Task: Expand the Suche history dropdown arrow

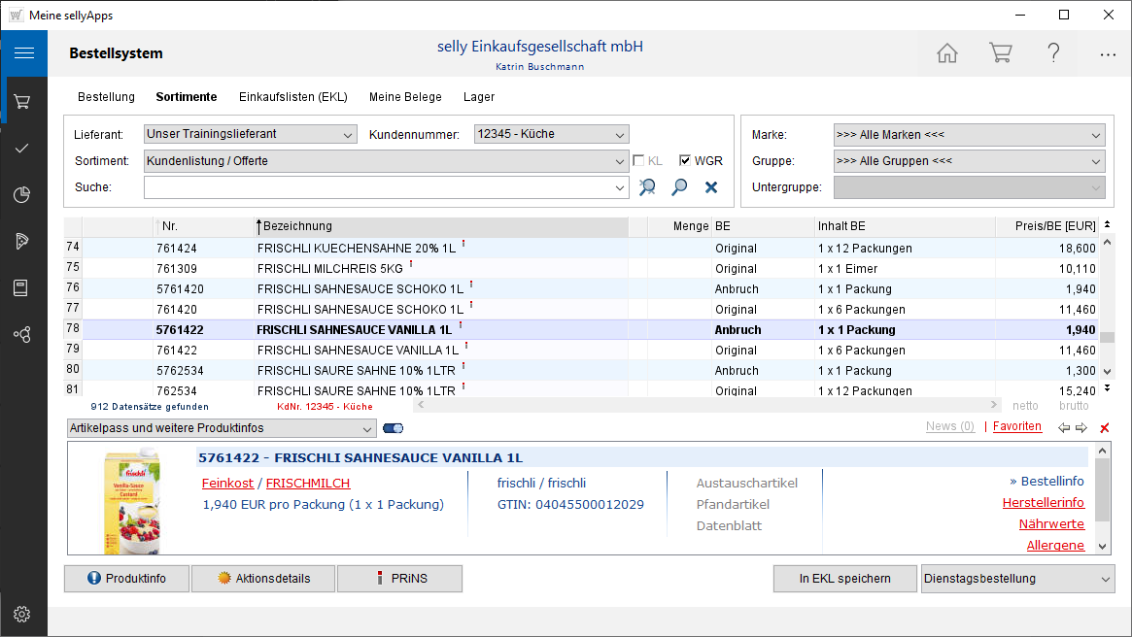Action: (x=619, y=187)
